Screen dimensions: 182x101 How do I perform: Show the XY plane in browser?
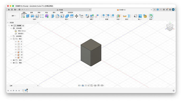point(16,52)
